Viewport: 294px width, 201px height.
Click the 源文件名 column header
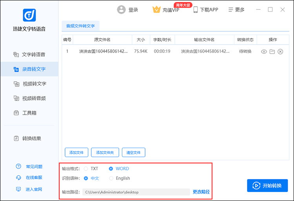(x=102, y=40)
